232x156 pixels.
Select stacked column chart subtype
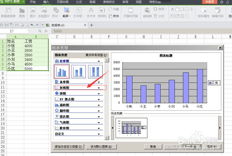[x=78, y=72]
